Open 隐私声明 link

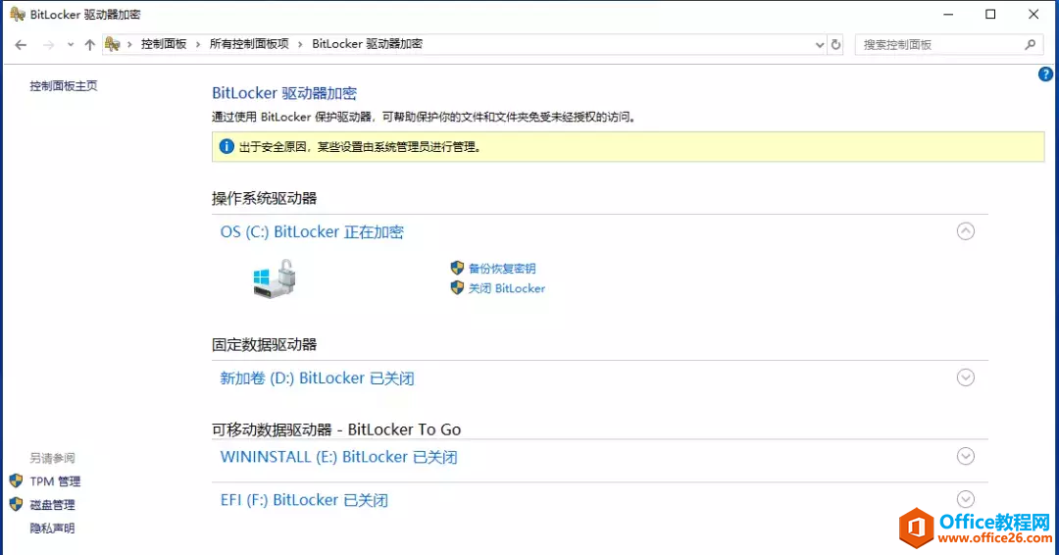point(52,528)
